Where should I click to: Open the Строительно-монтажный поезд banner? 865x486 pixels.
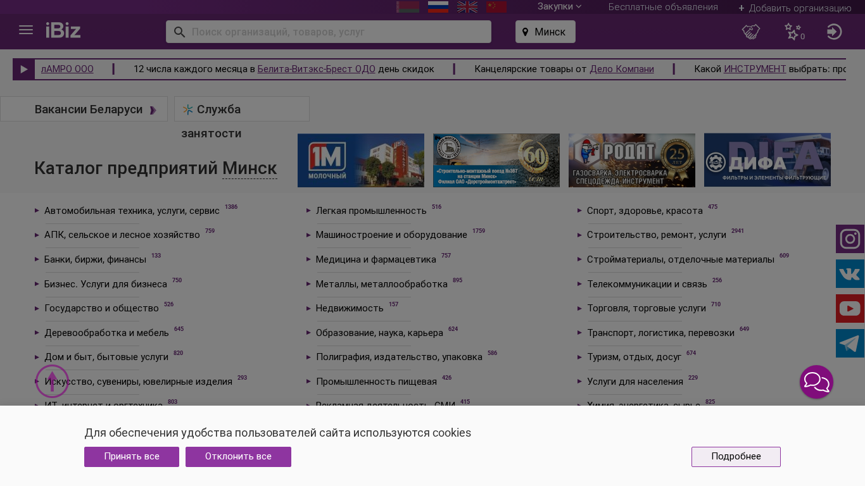click(496, 160)
